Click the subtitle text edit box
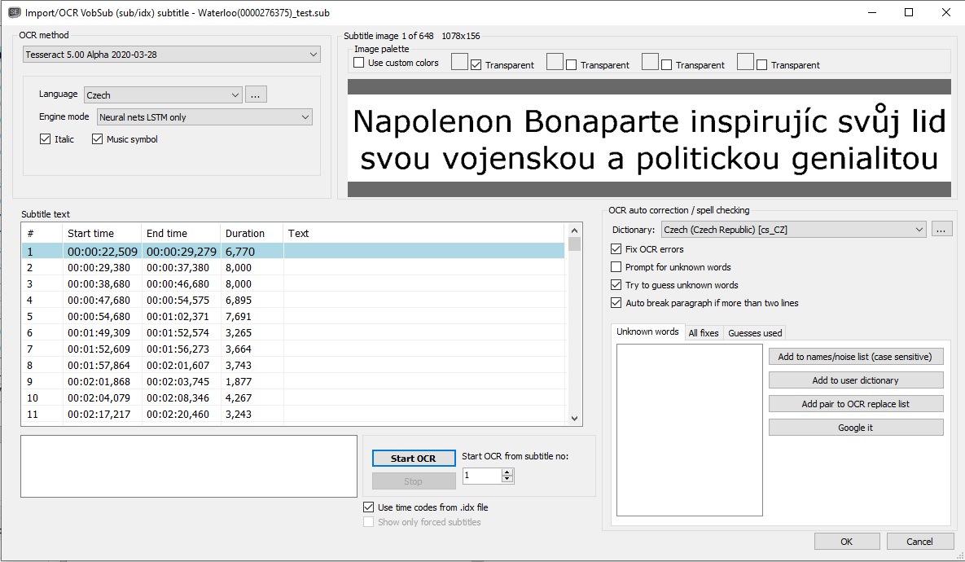Image resolution: width=965 pixels, height=562 pixels. 189,467
